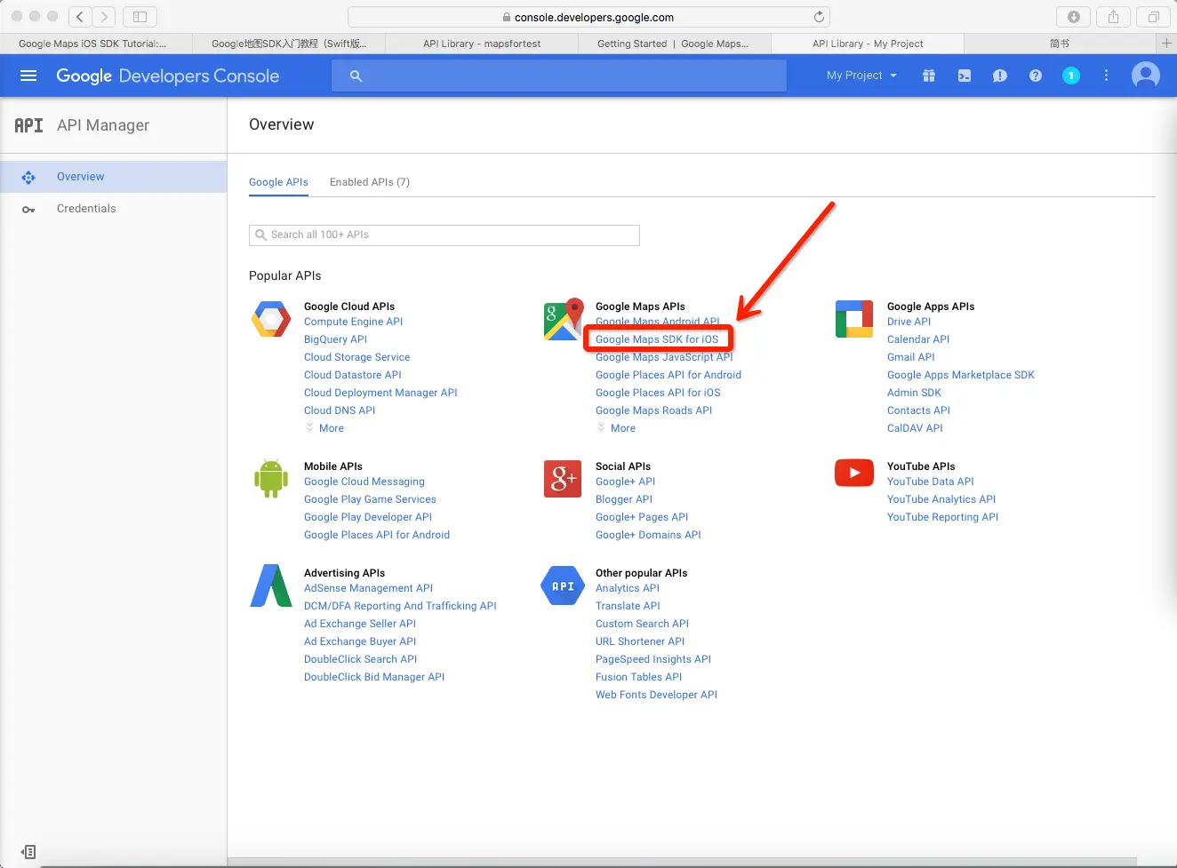
Task: Show all tabs overview button
Action: pos(1153,17)
